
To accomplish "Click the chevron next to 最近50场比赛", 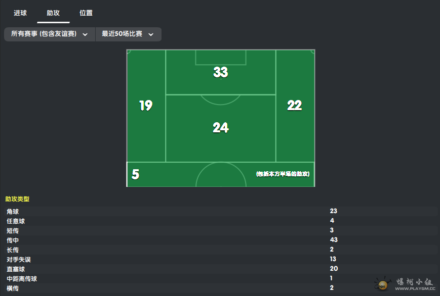I will [151, 34].
